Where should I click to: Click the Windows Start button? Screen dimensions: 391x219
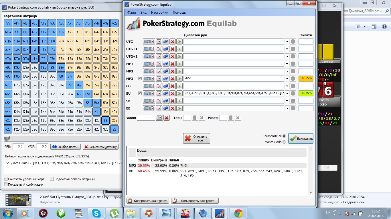[x=7, y=213]
